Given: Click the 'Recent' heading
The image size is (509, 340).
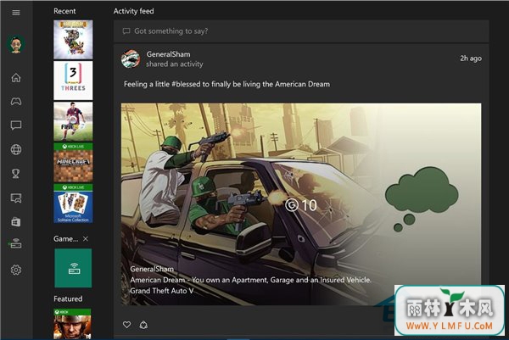Looking at the screenshot, I should click(x=64, y=11).
